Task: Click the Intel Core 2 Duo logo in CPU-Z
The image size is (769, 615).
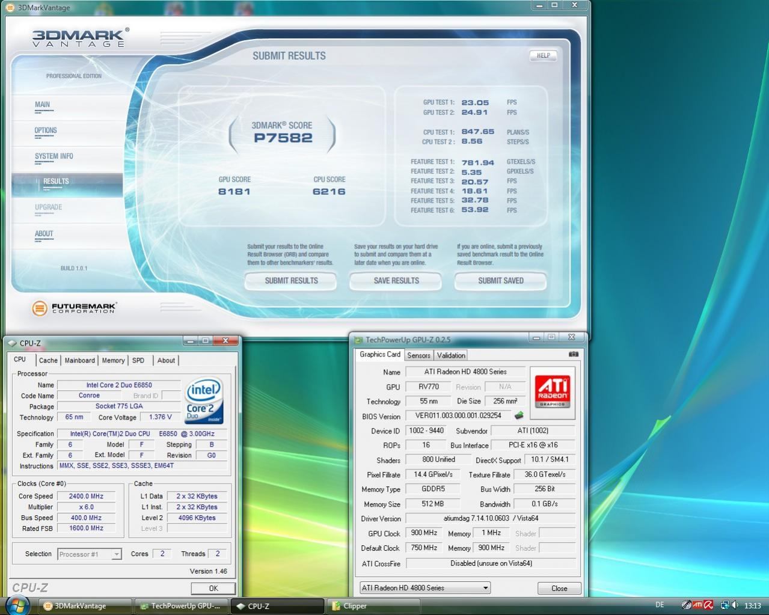Action: pos(203,400)
